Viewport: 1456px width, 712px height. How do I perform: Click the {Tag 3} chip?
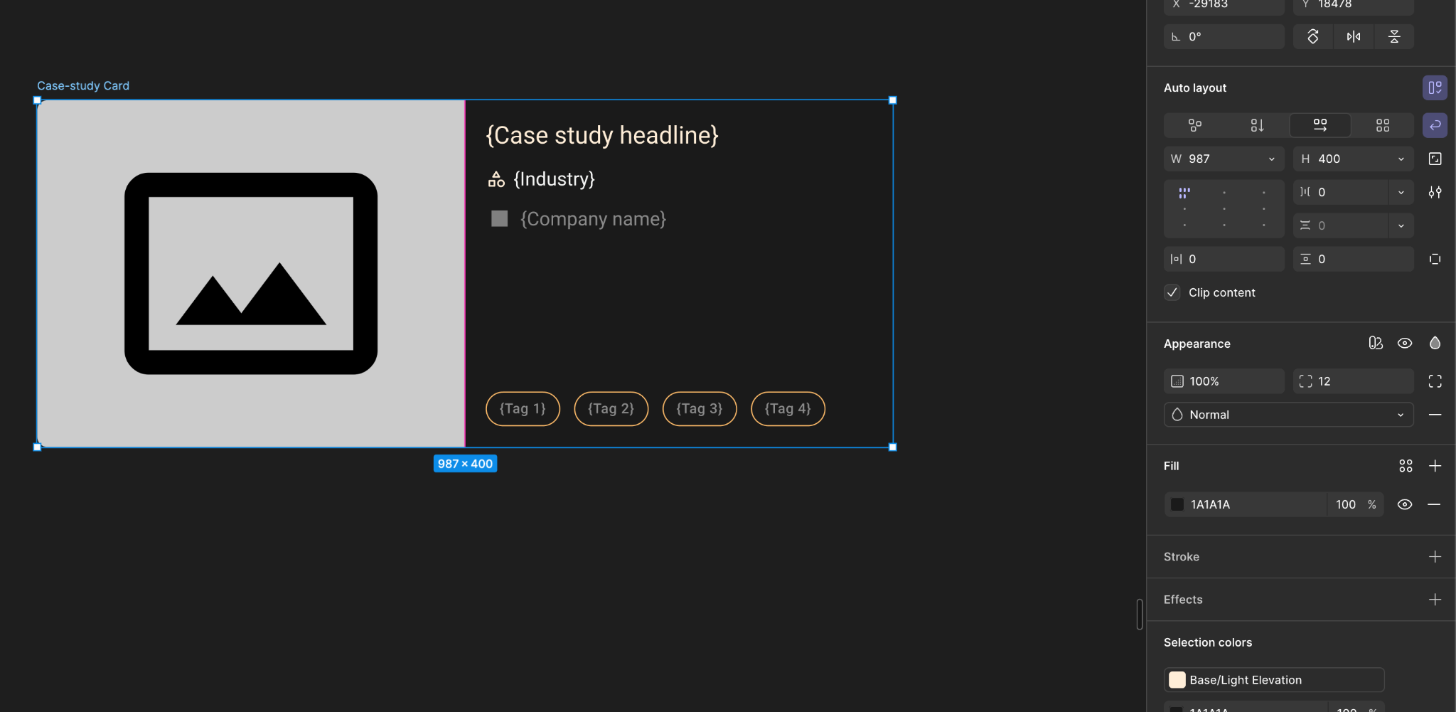click(x=700, y=409)
